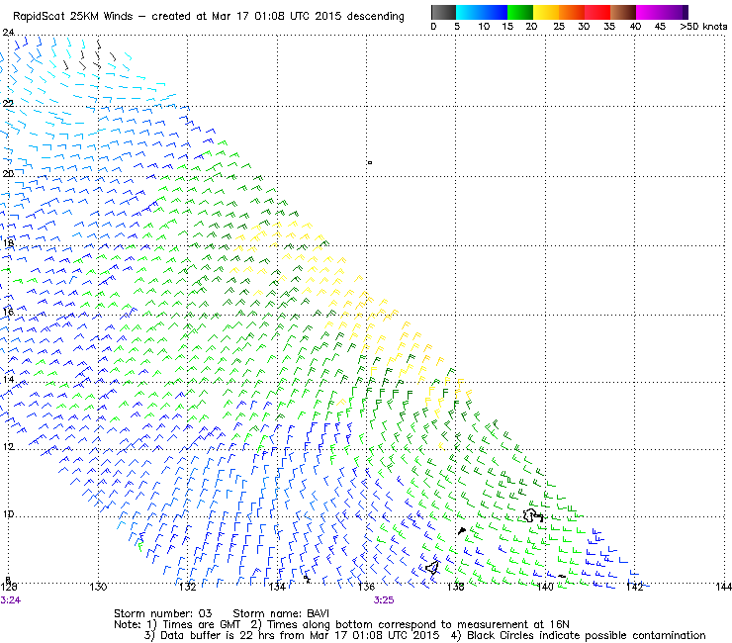
Task: Click the latitude label 12
Action: 8,446
